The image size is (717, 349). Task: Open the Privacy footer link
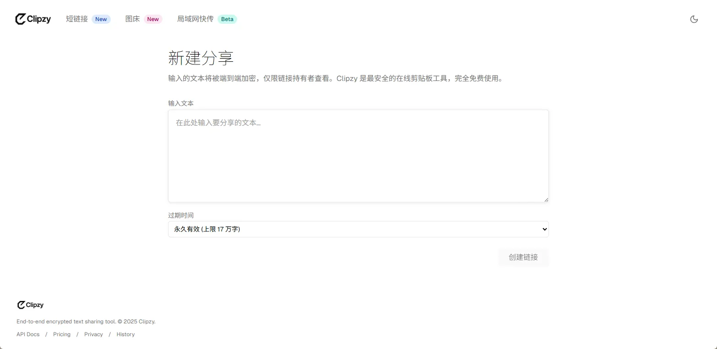pyautogui.click(x=93, y=334)
